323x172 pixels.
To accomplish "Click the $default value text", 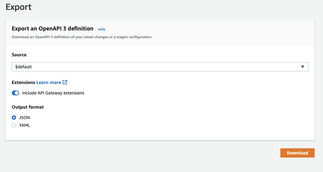I will pos(23,67).
